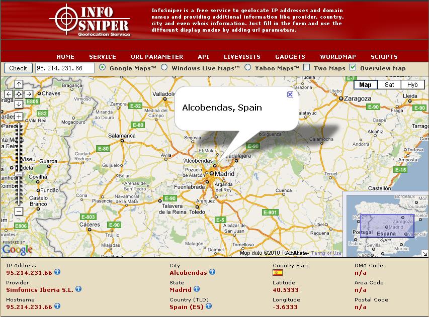Enable the Two Maps checkbox
This screenshot has height=317, width=429.
pyautogui.click(x=306, y=67)
